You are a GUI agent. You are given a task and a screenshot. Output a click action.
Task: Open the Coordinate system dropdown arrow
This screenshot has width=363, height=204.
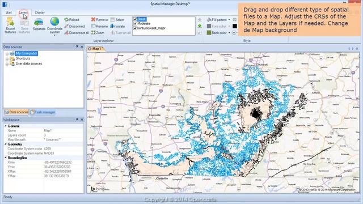(54, 35)
